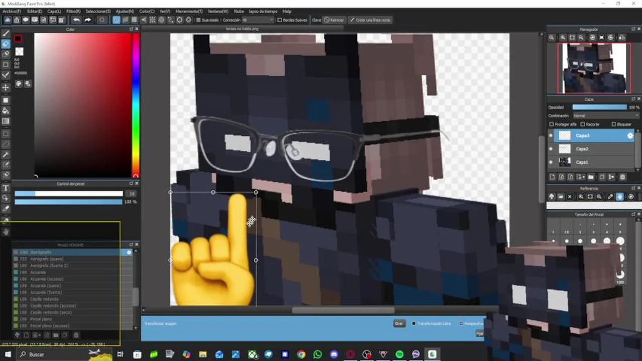The height and width of the screenshot is (361, 642).
Task: Click Crear una línea recta button
Action: 370,20
